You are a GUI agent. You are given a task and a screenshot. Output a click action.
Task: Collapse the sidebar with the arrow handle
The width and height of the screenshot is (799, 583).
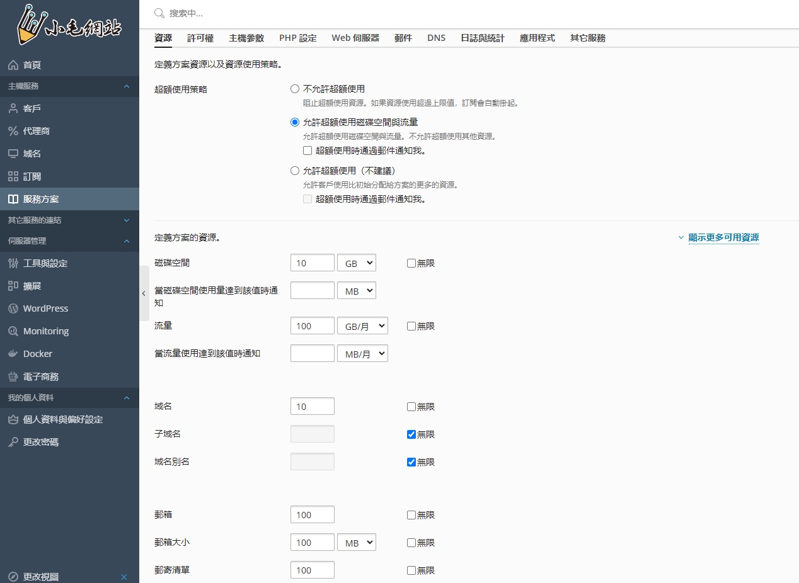pyautogui.click(x=144, y=293)
